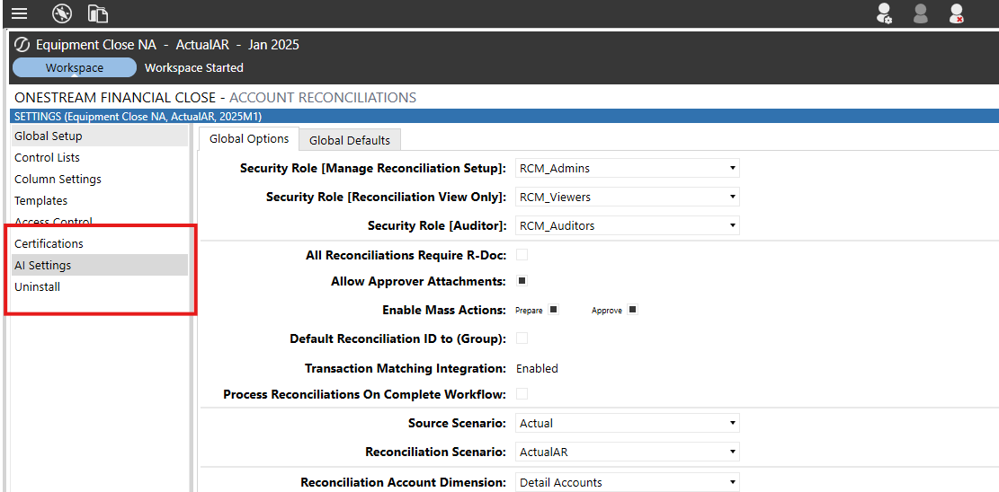The image size is (999, 492).
Task: Switch to the Global Options tab
Action: pos(249,139)
